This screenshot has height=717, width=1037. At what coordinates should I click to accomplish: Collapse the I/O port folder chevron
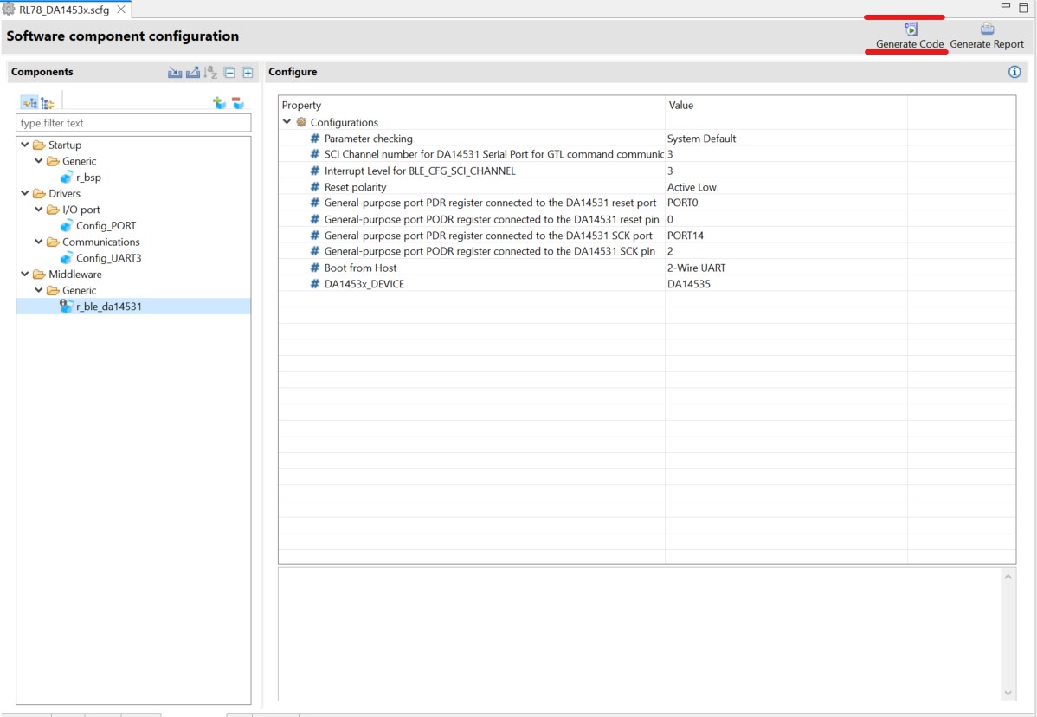[x=39, y=210]
